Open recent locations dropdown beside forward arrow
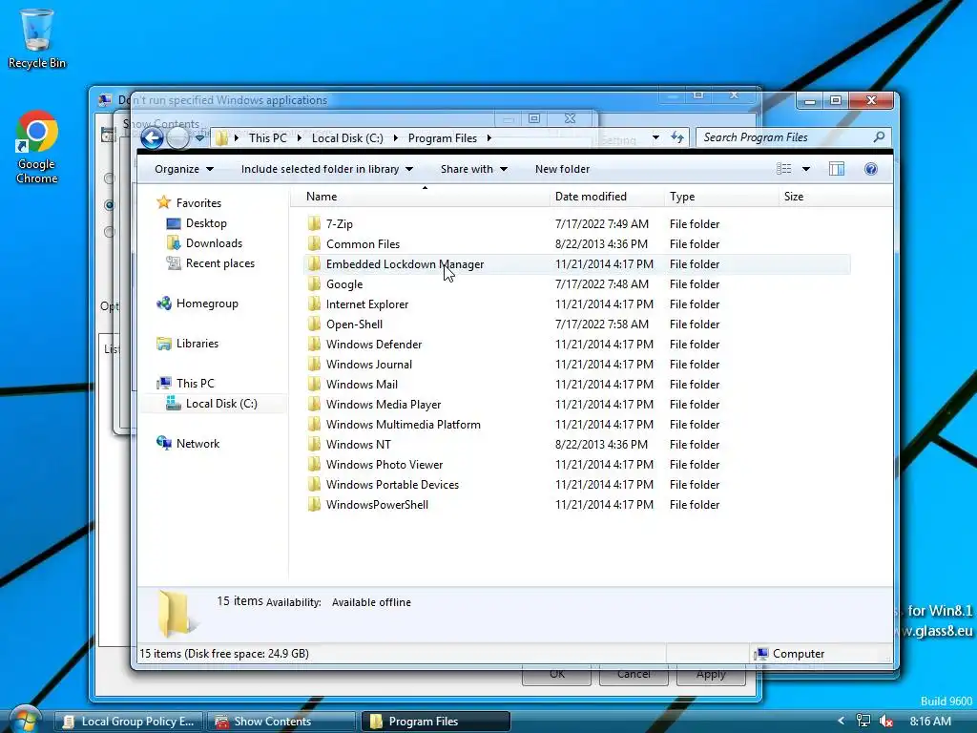The height and width of the screenshot is (733, 977). [x=199, y=137]
